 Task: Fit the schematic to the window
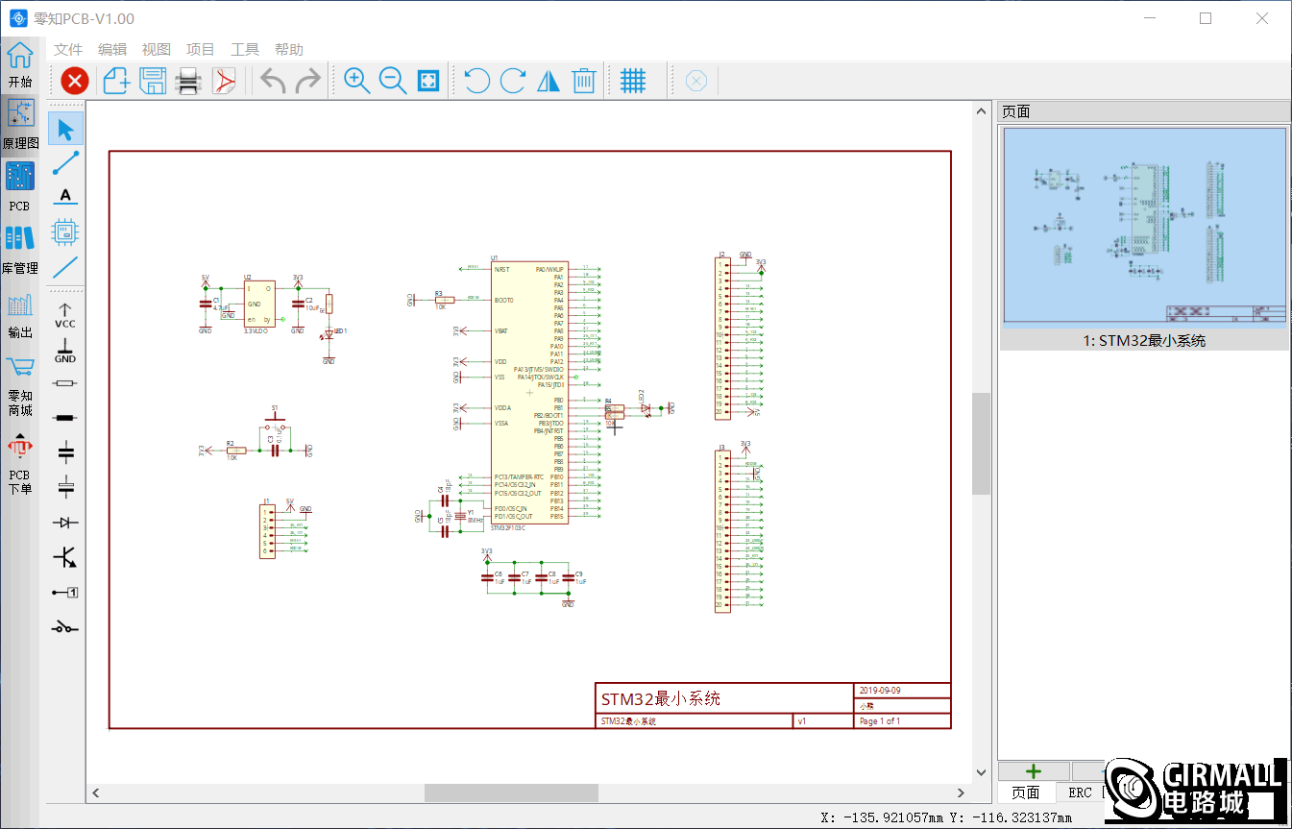428,82
